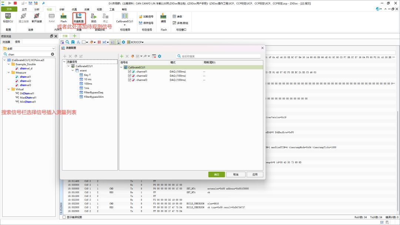Select the Key T event in dialog tree
This screenshot has height=225, width=400.
(x=87, y=75)
